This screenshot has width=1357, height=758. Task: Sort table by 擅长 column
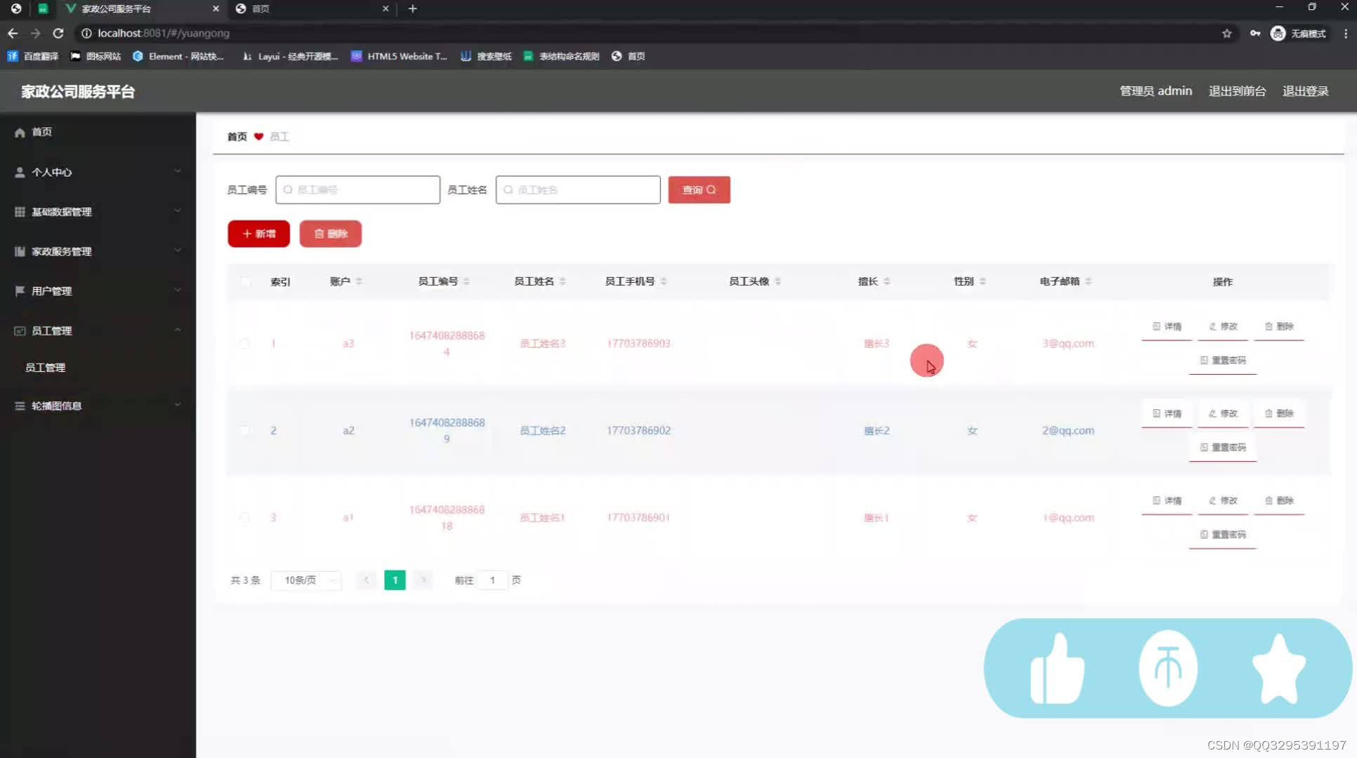pyautogui.click(x=887, y=281)
